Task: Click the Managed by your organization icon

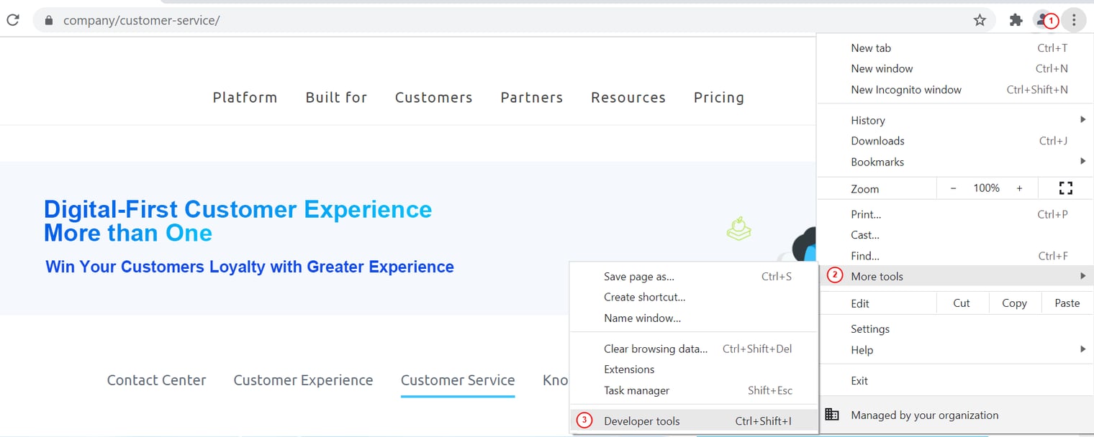Action: click(832, 415)
